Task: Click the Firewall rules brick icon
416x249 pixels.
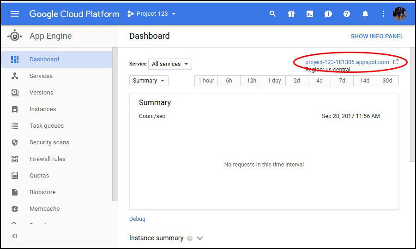Action: click(15, 159)
